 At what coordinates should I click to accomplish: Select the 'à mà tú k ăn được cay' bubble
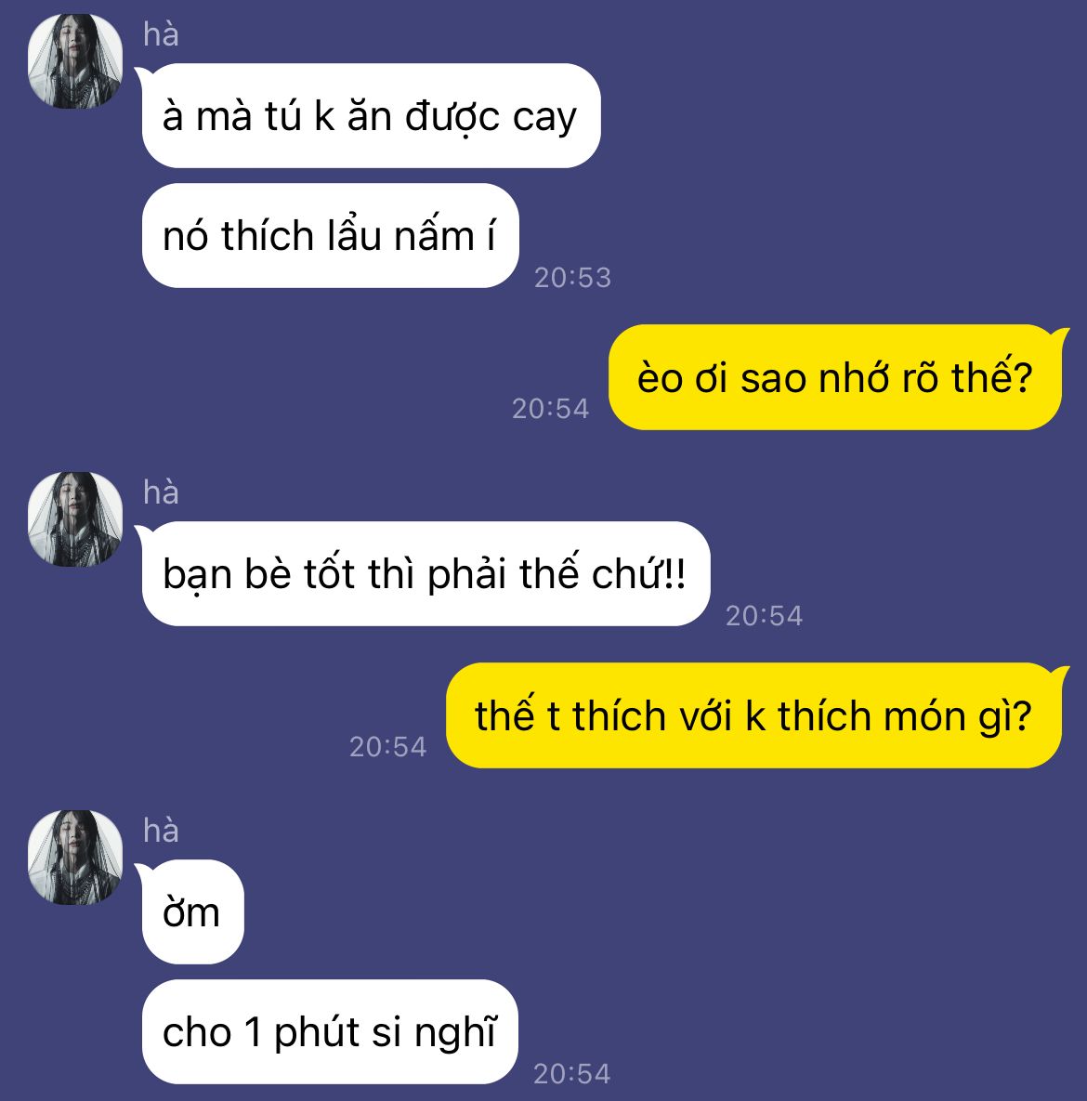(x=371, y=116)
